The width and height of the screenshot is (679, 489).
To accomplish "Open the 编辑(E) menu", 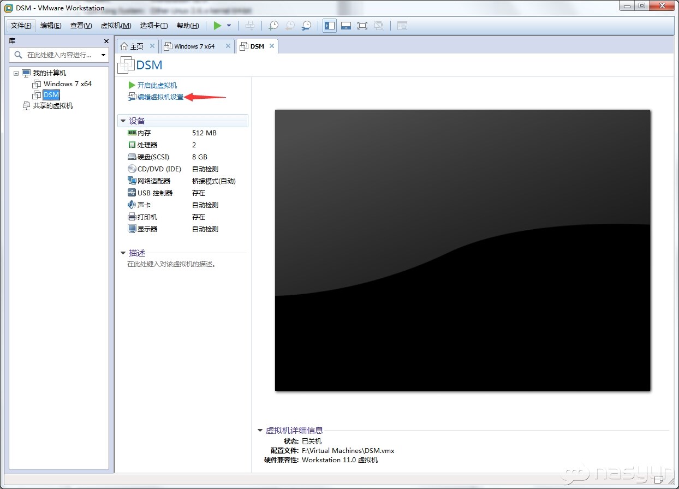I will [x=51, y=26].
